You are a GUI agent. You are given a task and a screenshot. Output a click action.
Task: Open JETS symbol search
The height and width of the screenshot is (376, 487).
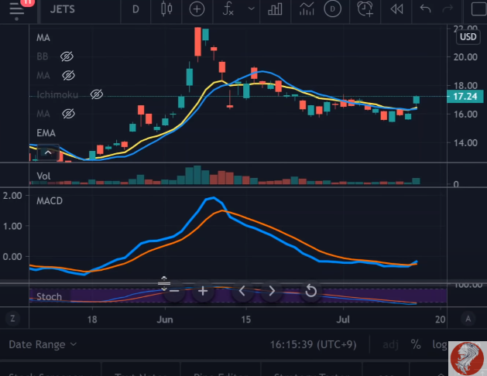[x=63, y=9]
